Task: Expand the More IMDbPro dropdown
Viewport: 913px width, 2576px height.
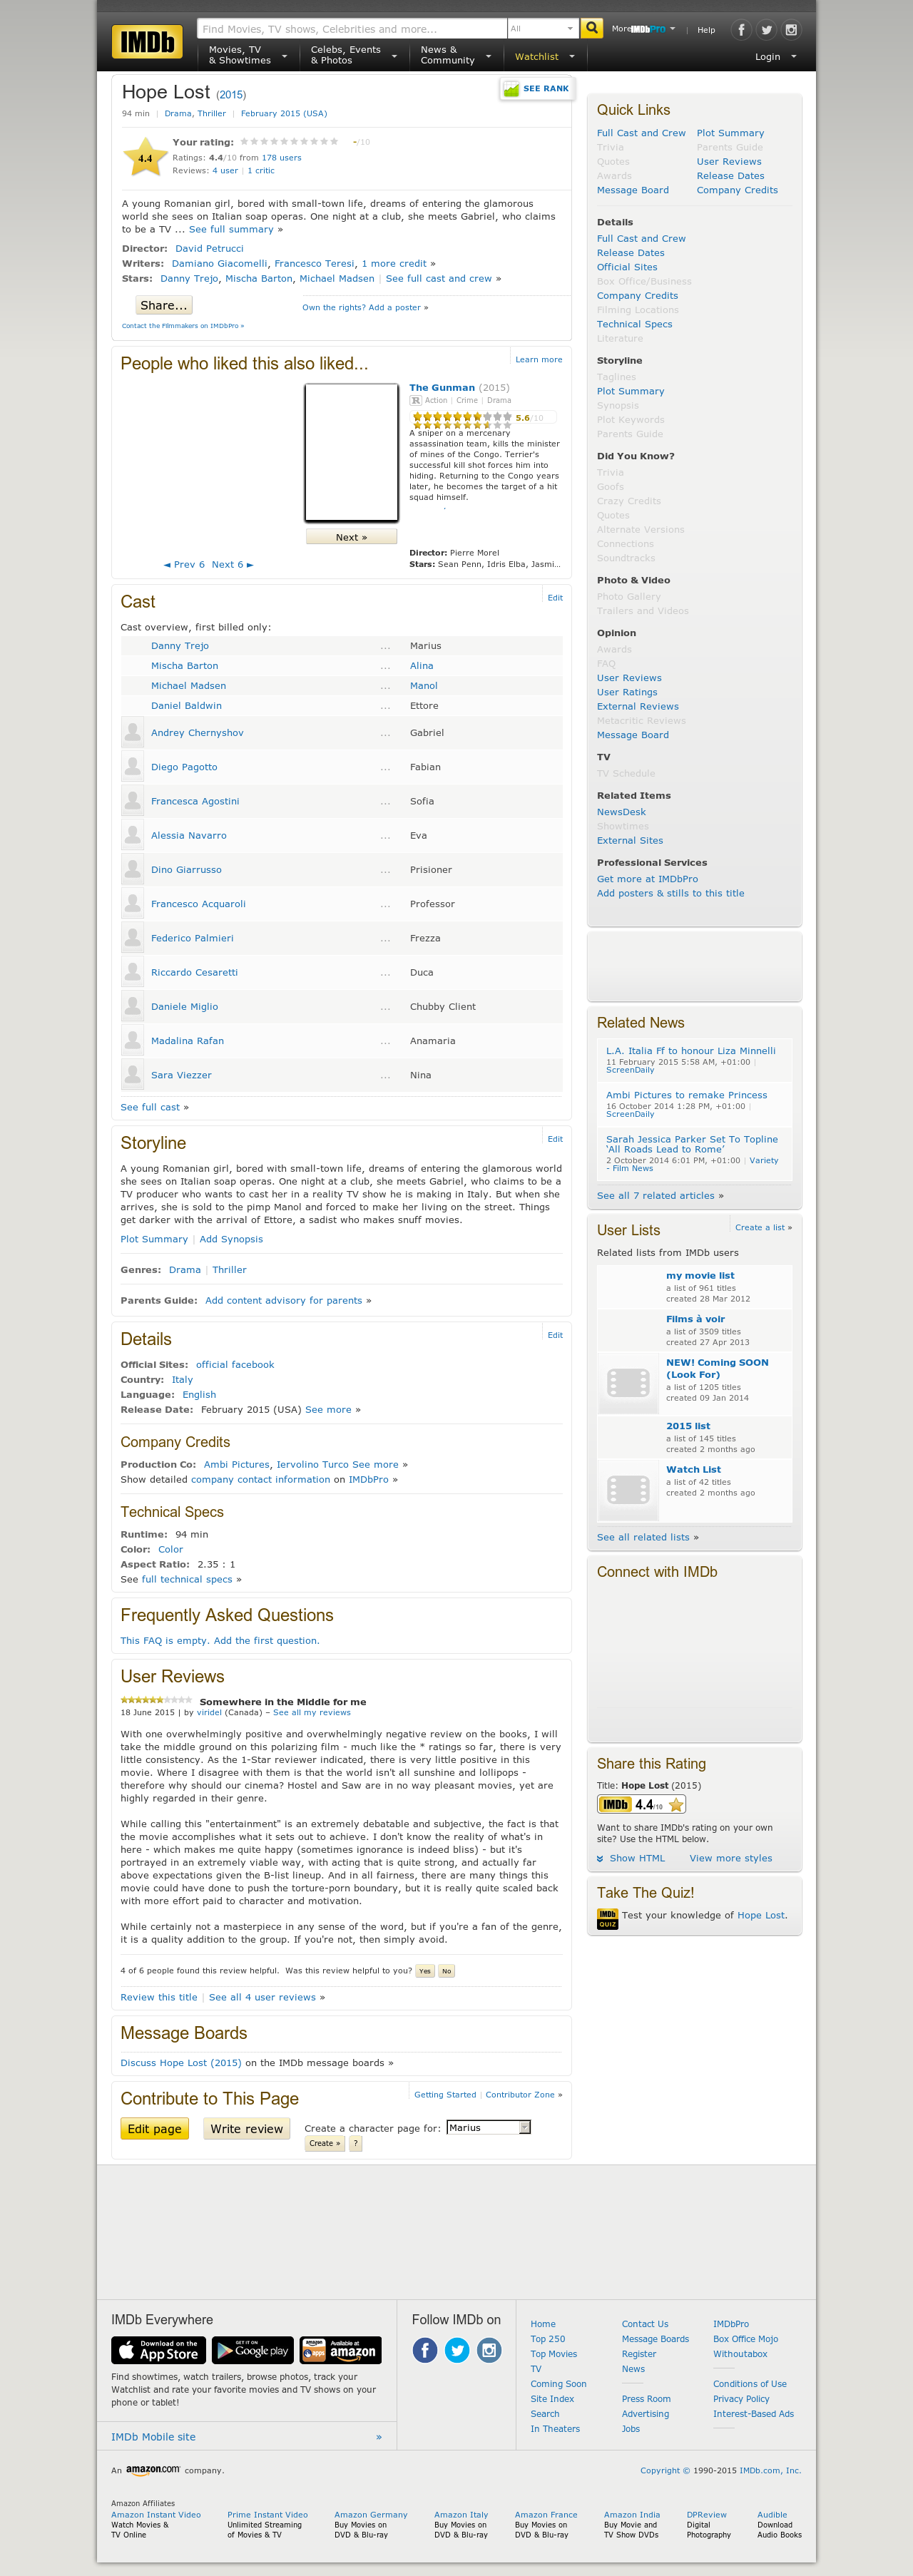Action: 643,29
